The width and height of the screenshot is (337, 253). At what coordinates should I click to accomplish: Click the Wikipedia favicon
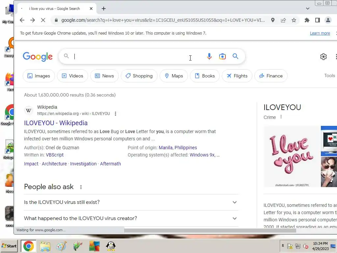pyautogui.click(x=29, y=110)
